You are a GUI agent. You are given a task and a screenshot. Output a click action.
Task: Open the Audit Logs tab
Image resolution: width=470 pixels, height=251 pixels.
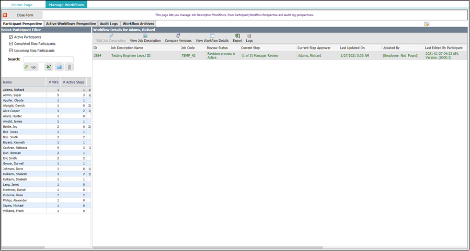click(x=109, y=24)
